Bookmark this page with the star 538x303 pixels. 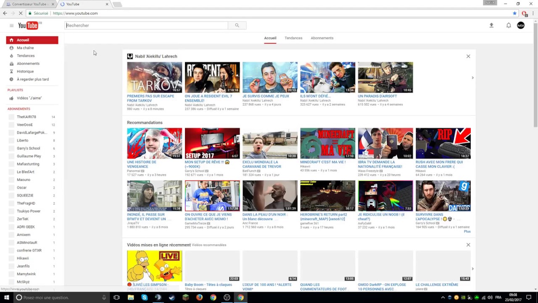coord(514,13)
